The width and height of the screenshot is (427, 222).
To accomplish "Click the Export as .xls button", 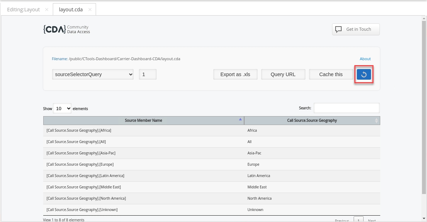I will [235, 74].
